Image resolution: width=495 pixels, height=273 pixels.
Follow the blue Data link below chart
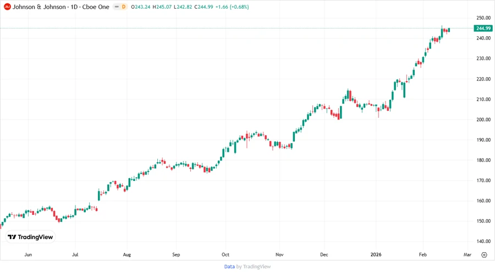229,266
